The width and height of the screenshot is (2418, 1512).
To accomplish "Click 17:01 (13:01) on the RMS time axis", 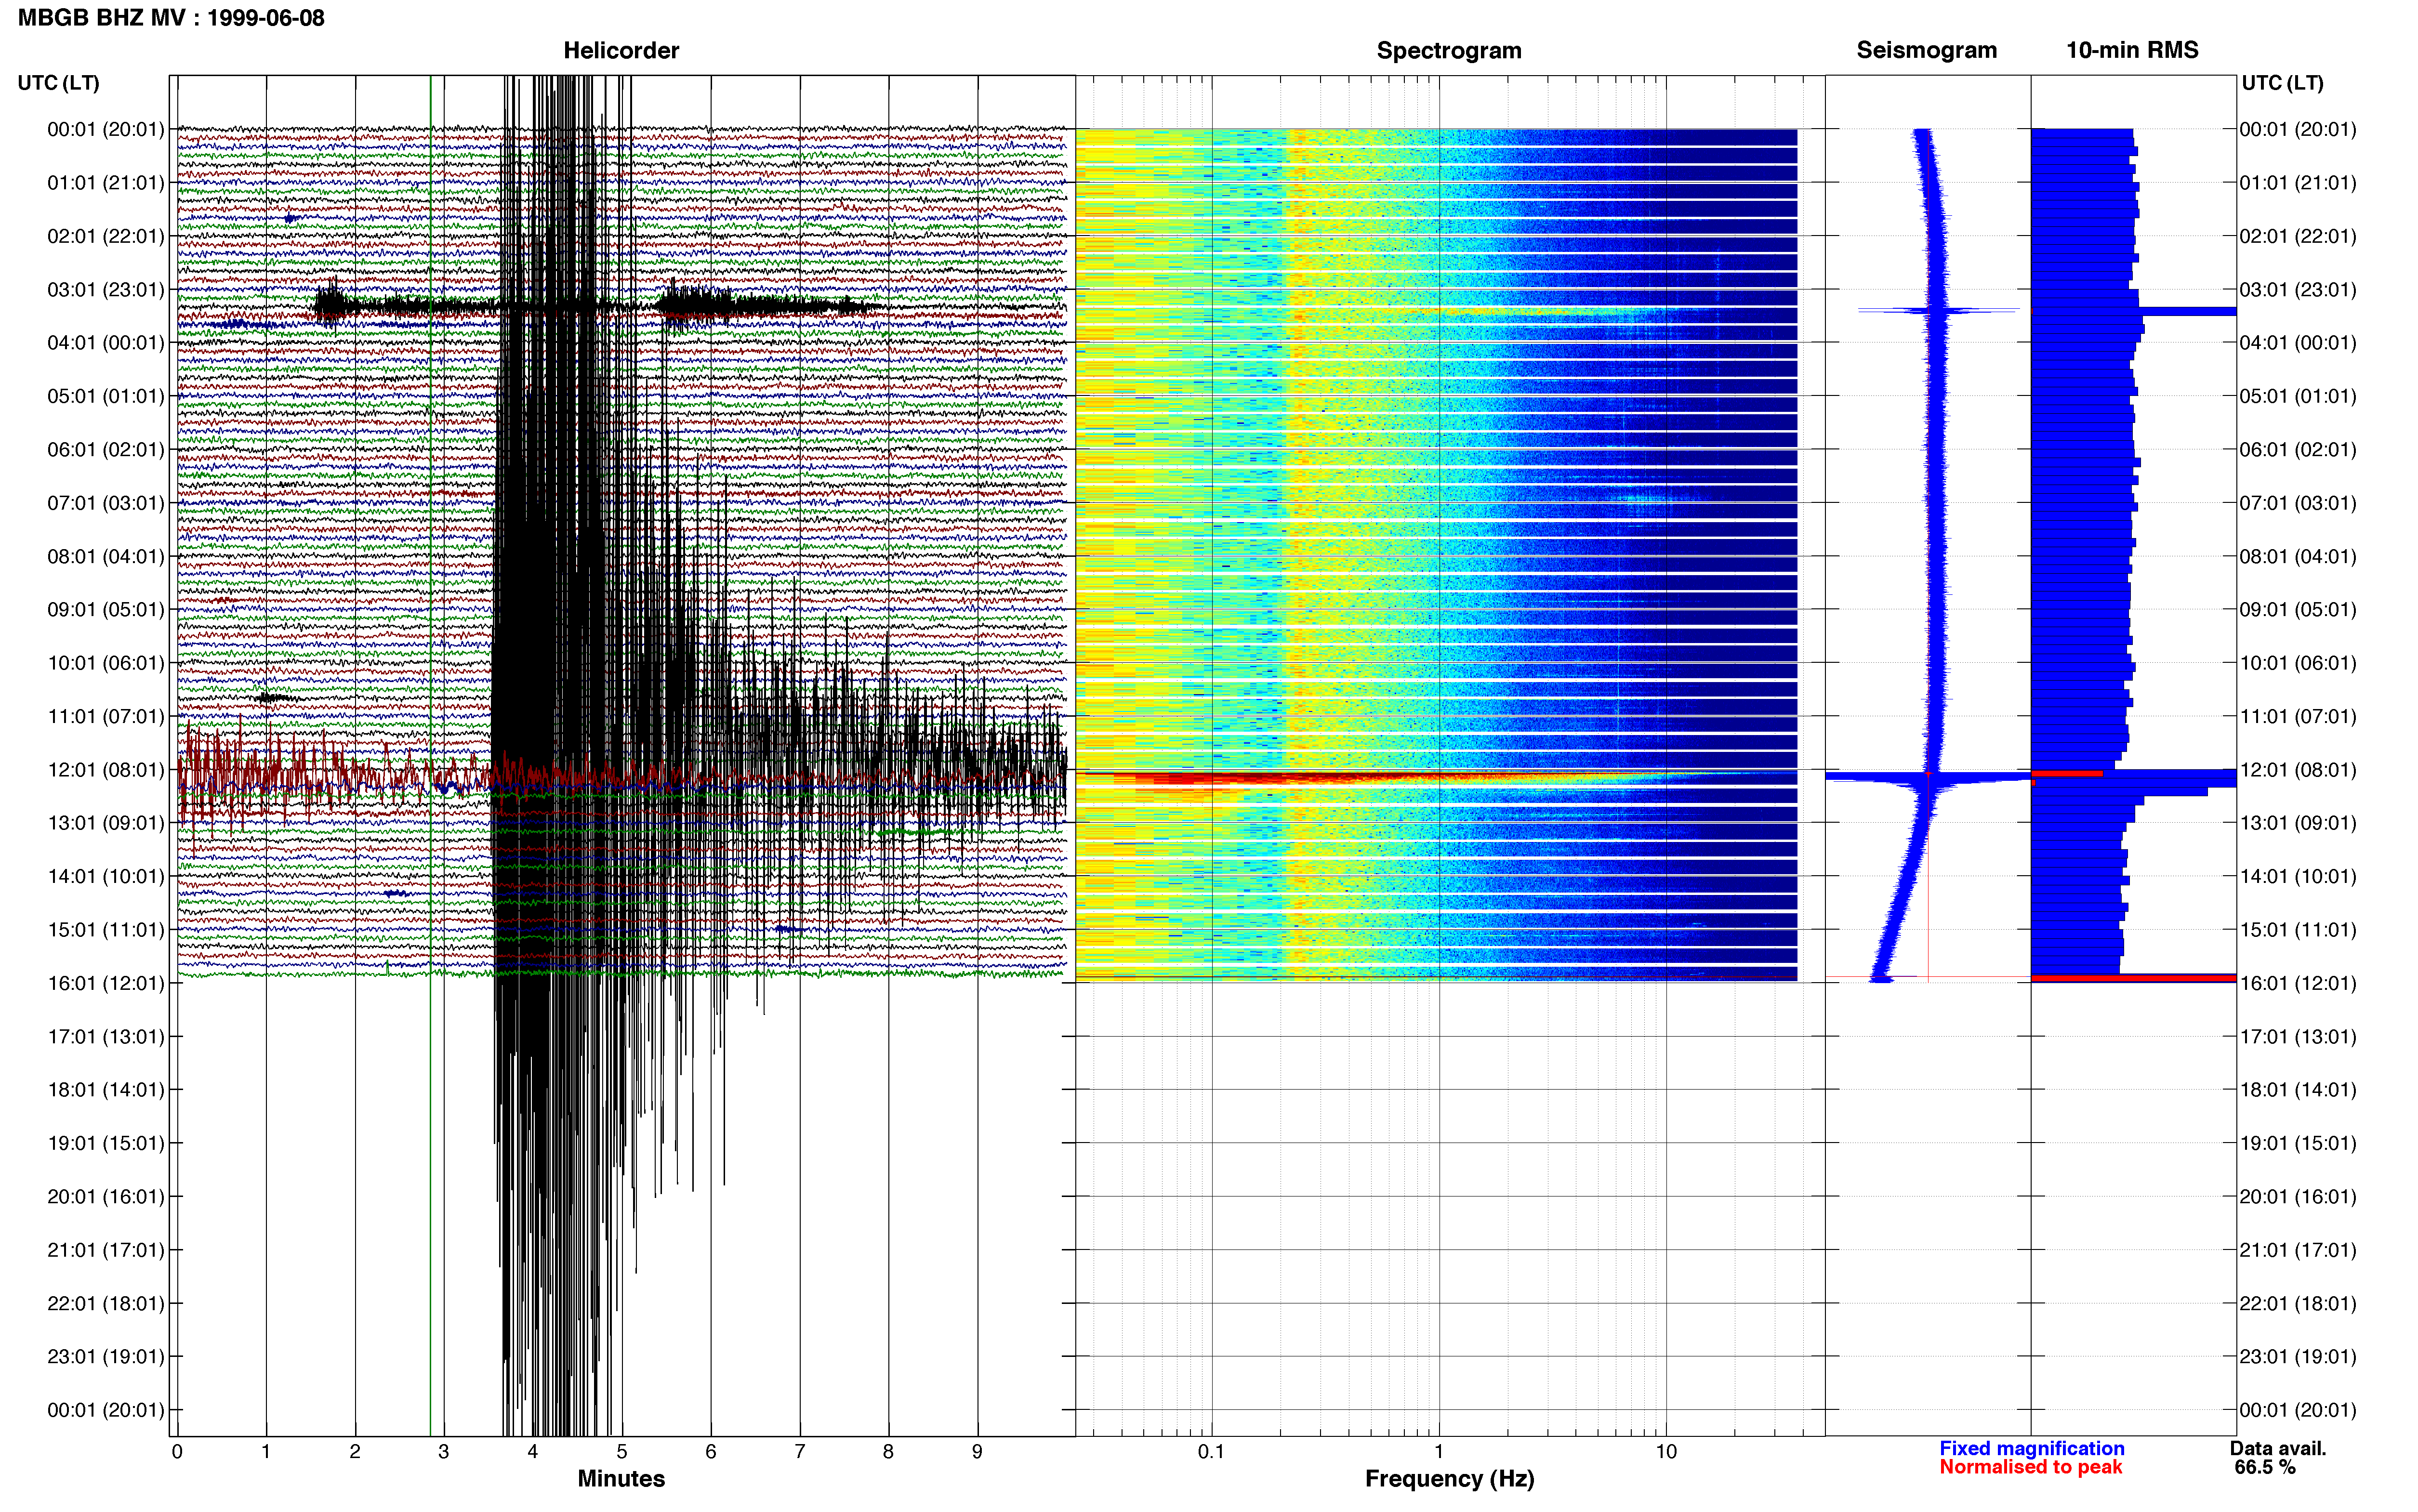I will [2298, 1037].
